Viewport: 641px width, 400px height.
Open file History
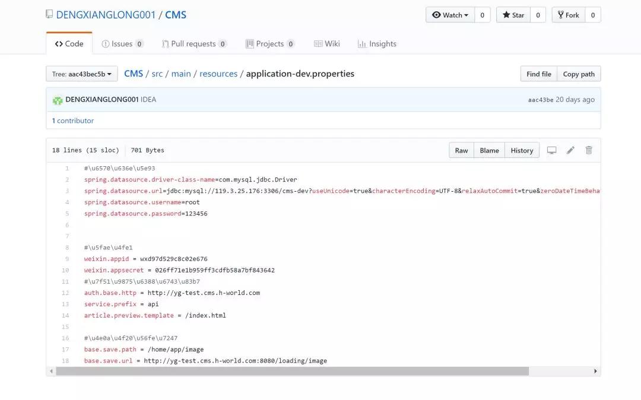(522, 150)
